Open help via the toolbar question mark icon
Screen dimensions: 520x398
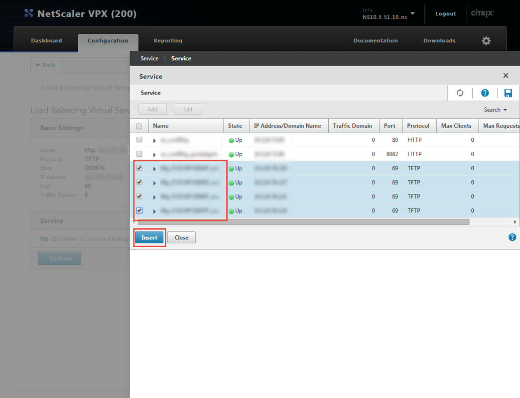[x=485, y=93]
